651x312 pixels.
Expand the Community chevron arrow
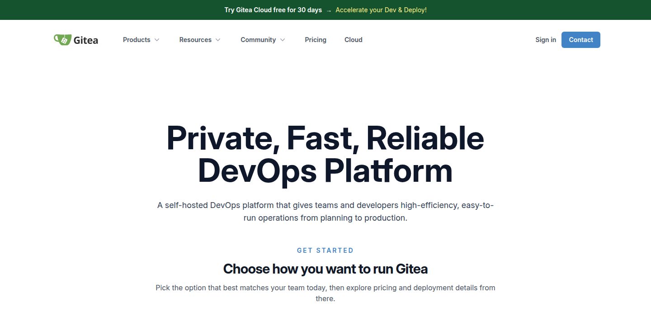point(283,40)
